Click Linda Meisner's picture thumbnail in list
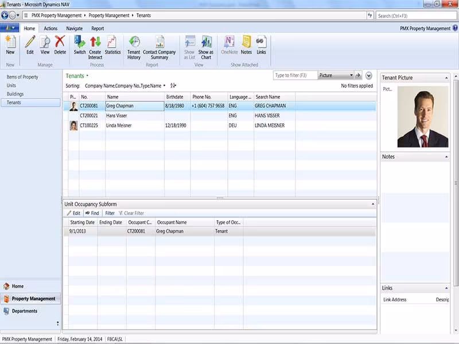The width and height of the screenshot is (459, 344). [73, 126]
